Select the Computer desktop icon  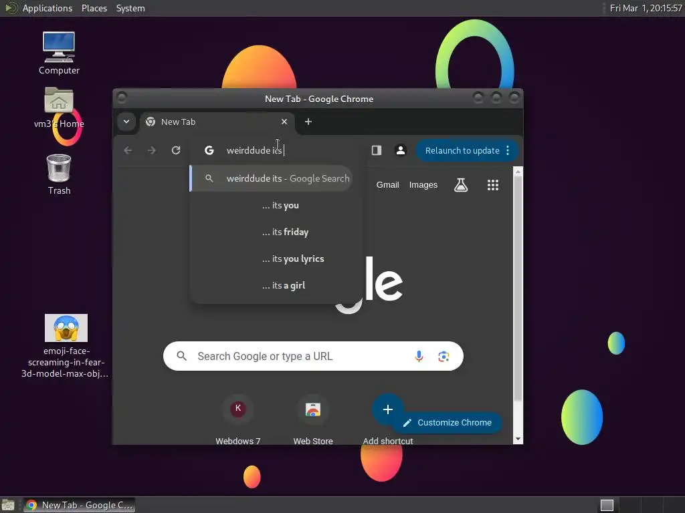click(59, 47)
